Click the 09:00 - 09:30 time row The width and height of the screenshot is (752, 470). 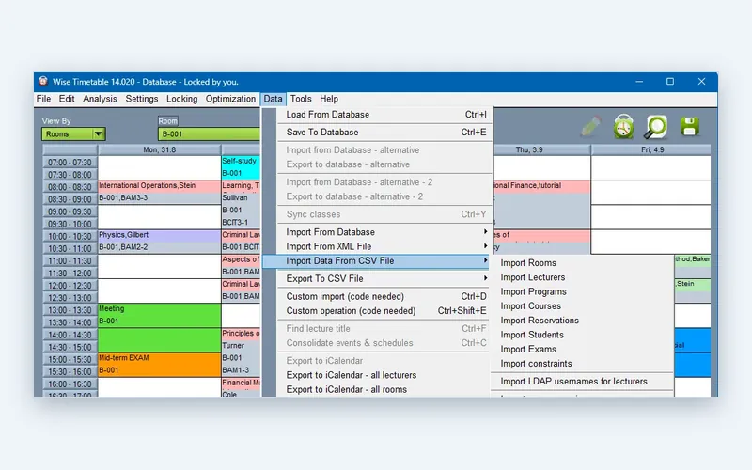click(70, 211)
